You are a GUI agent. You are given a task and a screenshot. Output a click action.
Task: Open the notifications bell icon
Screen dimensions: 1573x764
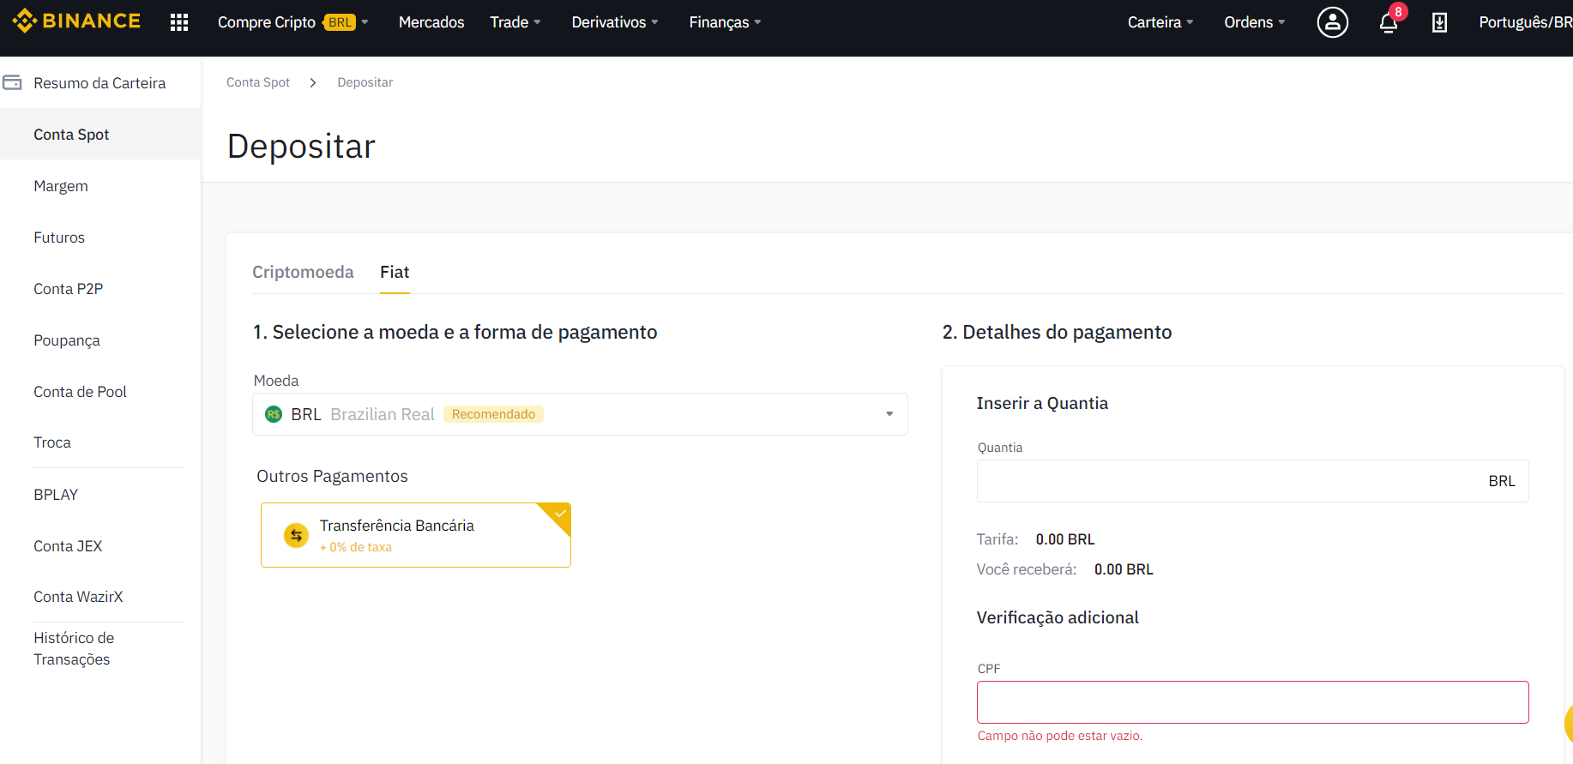coord(1388,23)
